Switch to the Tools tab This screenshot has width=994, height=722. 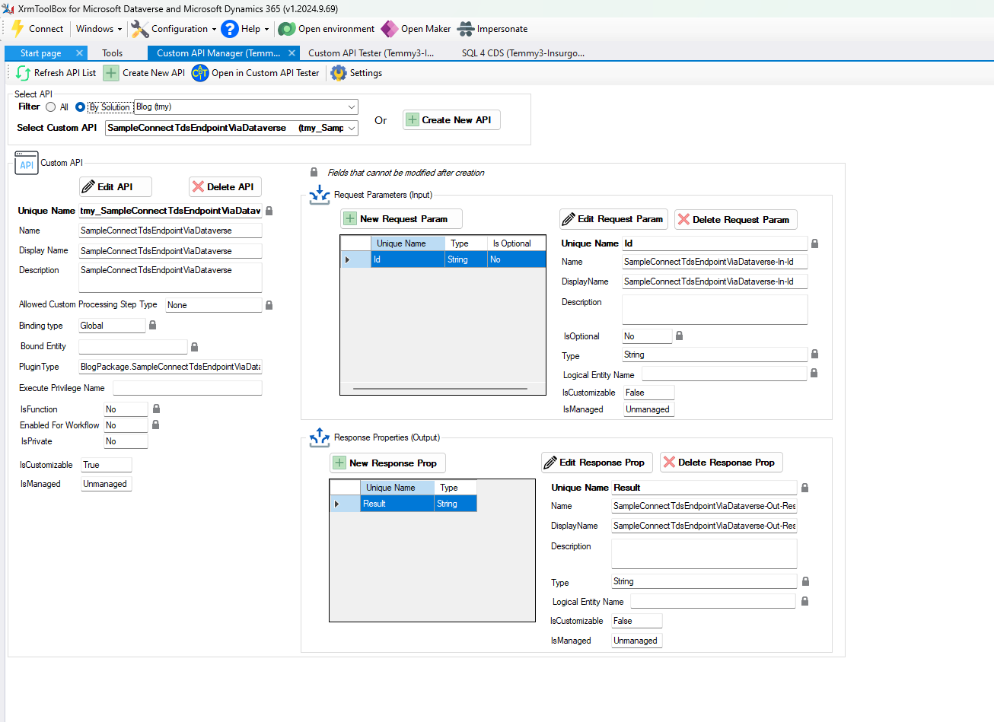click(113, 53)
